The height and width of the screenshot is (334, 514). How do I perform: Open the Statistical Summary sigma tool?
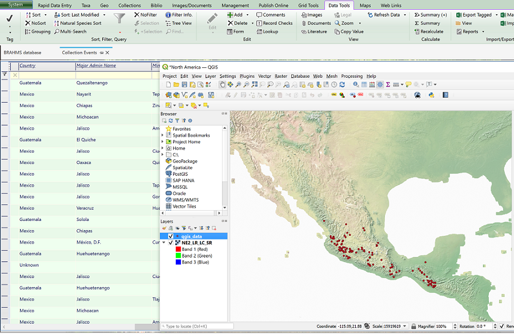pyautogui.click(x=388, y=84)
